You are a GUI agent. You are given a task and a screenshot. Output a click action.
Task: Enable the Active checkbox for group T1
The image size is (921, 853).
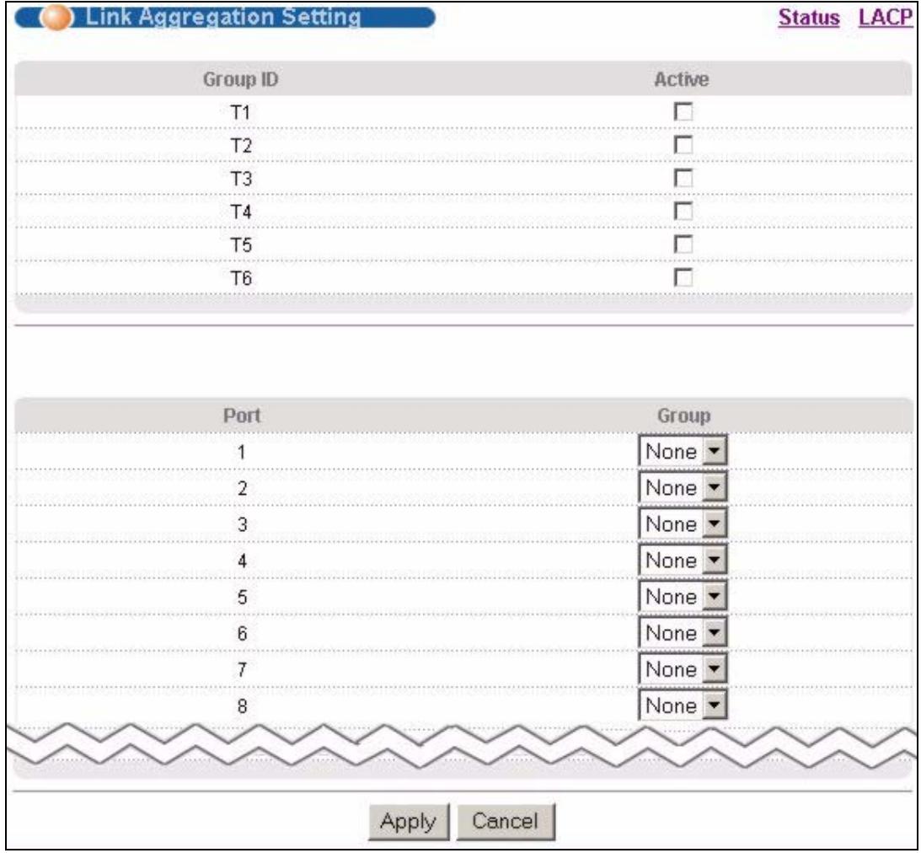[x=683, y=111]
